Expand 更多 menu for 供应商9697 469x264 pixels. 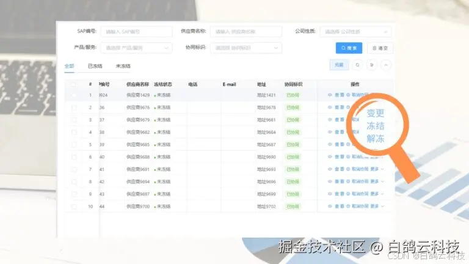377,194
